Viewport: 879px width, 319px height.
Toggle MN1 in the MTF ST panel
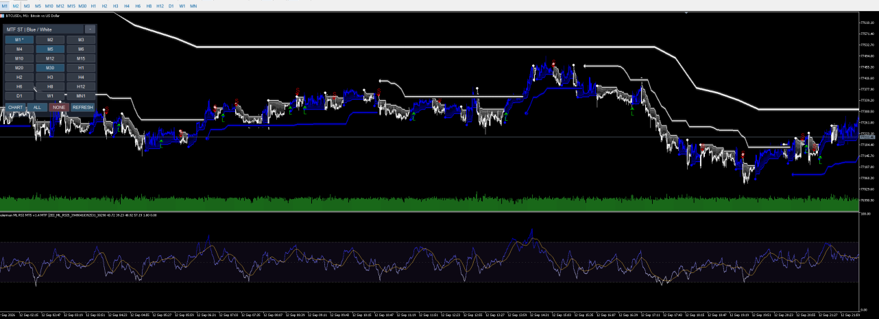(x=81, y=96)
